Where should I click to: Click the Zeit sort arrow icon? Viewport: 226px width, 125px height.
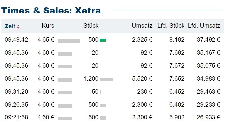(x=18, y=27)
